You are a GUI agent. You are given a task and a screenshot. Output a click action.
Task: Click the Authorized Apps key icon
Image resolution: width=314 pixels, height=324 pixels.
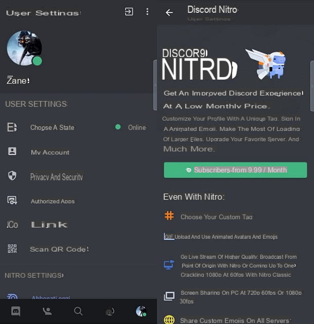click(12, 200)
